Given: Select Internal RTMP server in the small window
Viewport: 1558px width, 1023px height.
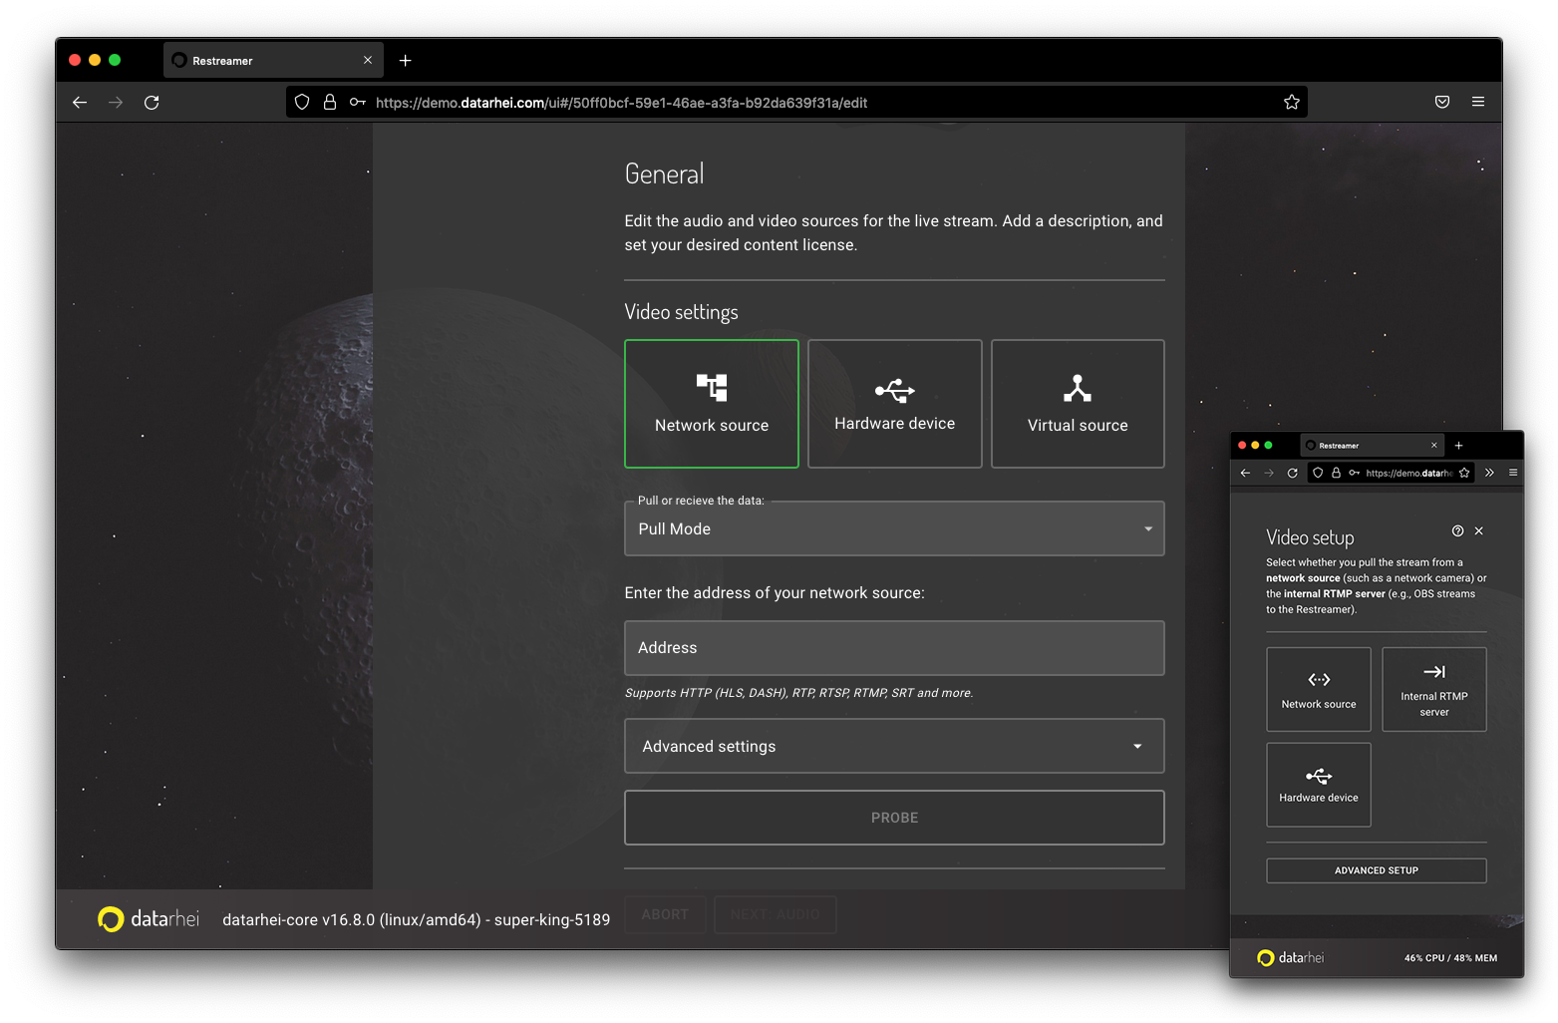Looking at the screenshot, I should 1433,689.
